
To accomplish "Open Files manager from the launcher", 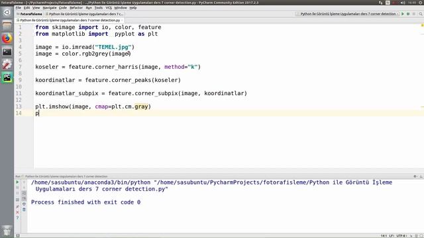I will [x=7, y=26].
